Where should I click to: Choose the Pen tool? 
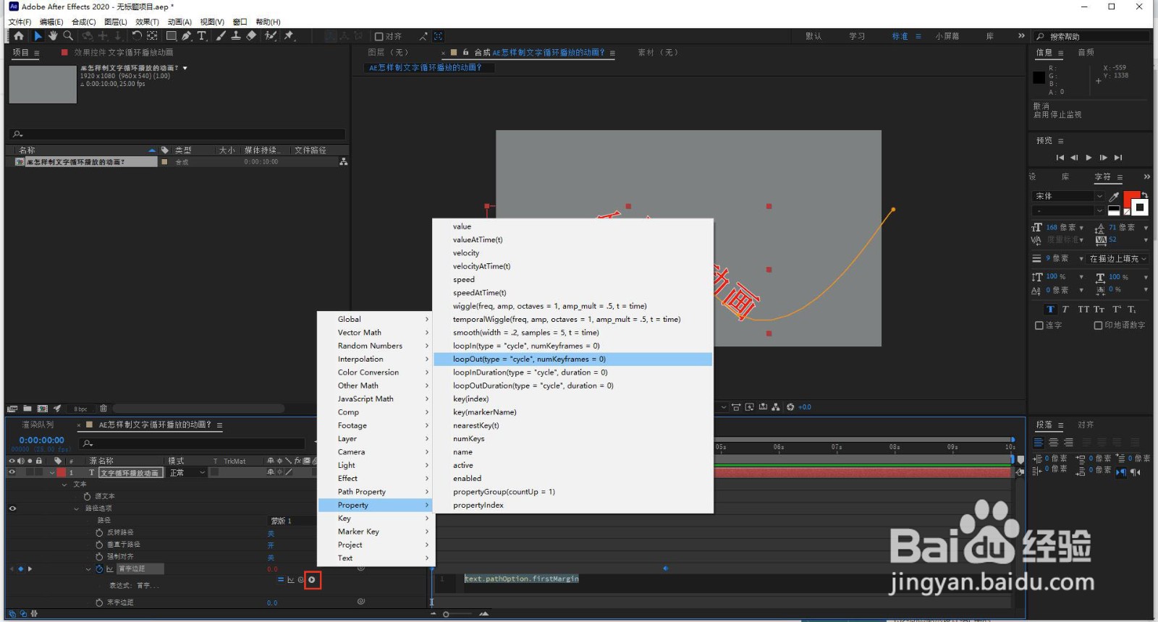(x=187, y=35)
